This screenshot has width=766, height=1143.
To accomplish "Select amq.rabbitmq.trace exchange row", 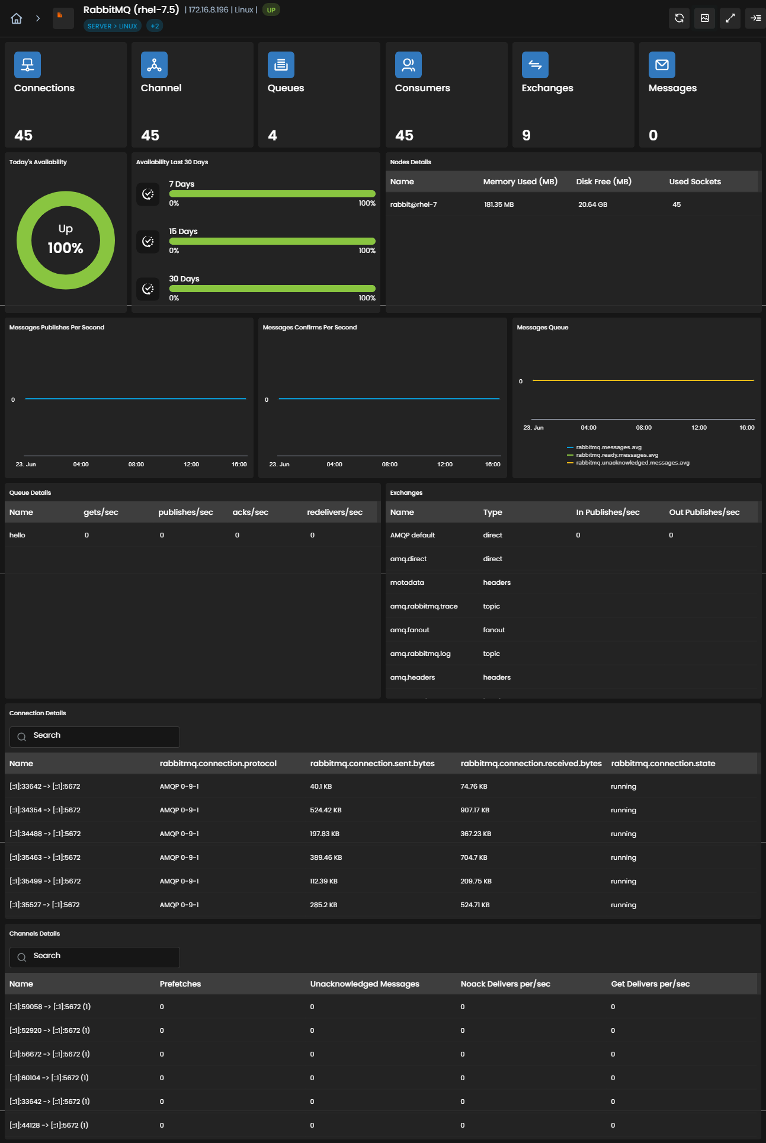I will click(x=573, y=606).
